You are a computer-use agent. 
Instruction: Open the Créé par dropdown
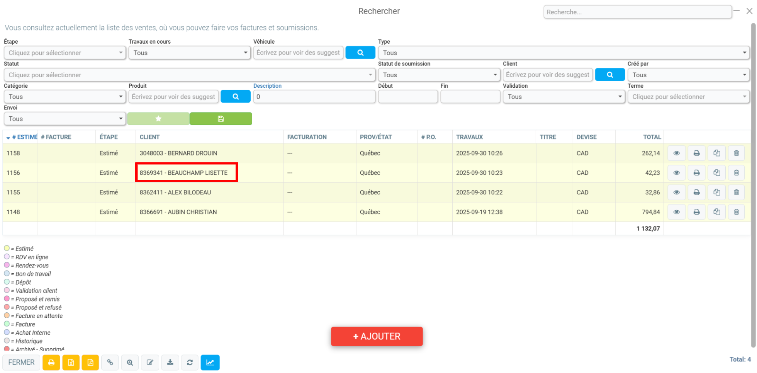coord(688,75)
